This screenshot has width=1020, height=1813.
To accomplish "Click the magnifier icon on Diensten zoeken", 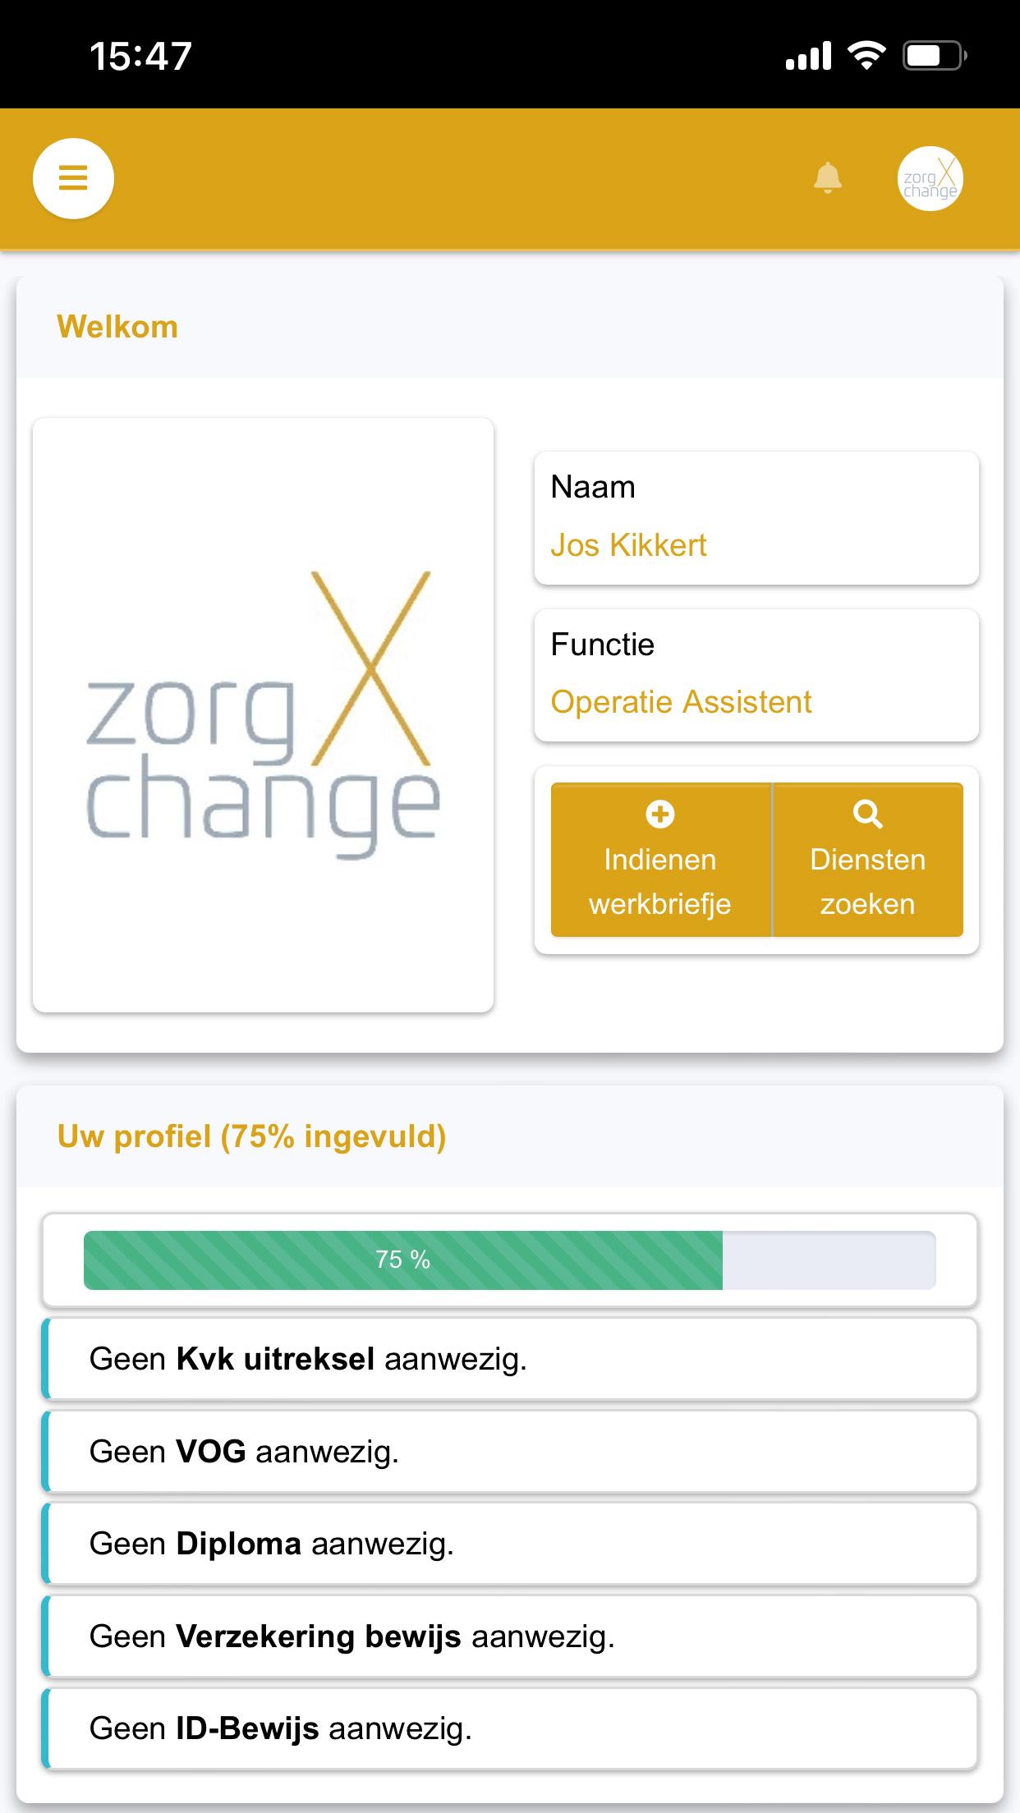I will coord(867,814).
